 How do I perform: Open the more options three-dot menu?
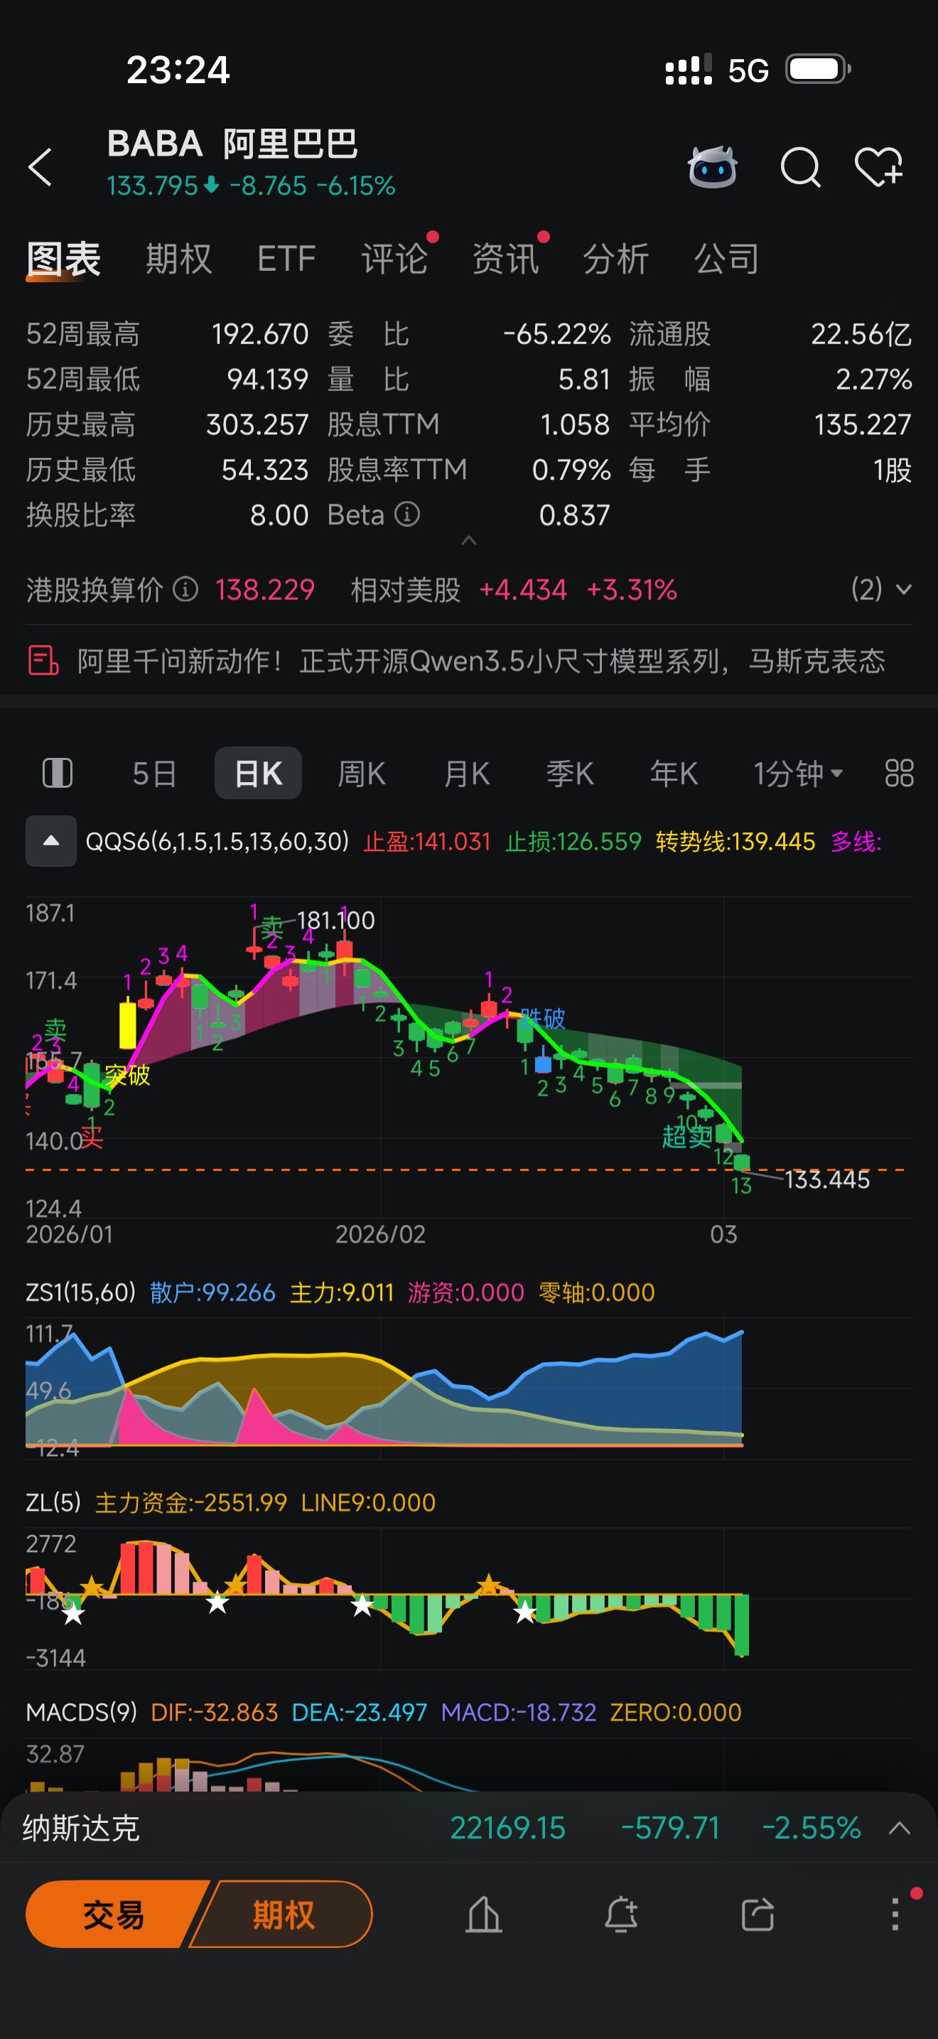[895, 1914]
